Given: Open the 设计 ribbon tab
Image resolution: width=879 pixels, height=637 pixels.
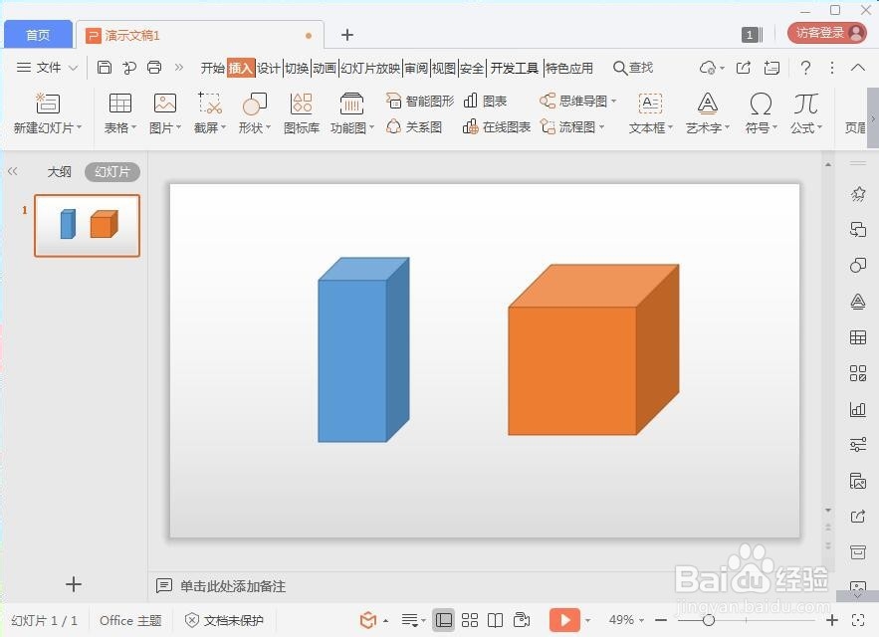Looking at the screenshot, I should tap(269, 69).
